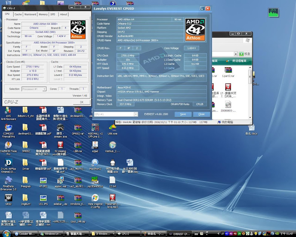Click the Motherboard Asus M2N-E field

162,87
